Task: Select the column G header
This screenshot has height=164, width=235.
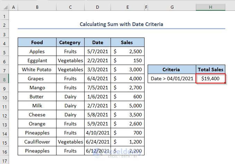Action: [172, 7]
